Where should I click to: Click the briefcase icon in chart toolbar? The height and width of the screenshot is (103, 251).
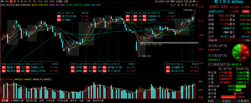pos(182,5)
